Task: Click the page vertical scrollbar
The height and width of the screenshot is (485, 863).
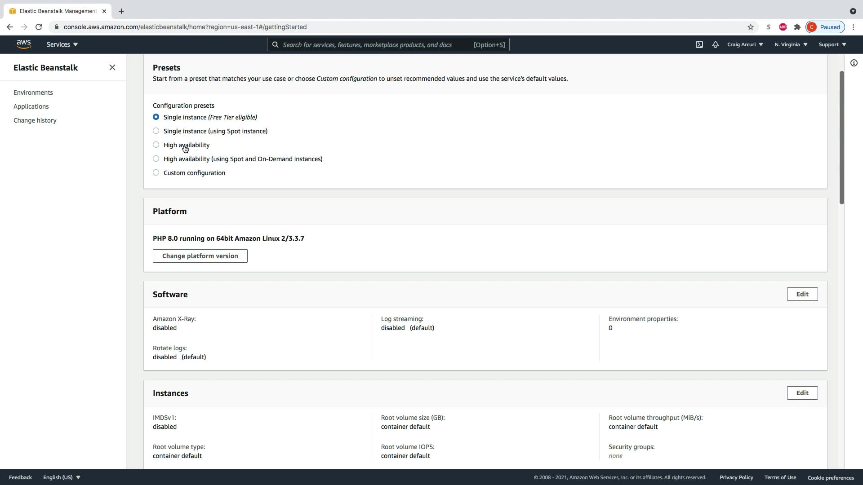Action: pyautogui.click(x=841, y=137)
